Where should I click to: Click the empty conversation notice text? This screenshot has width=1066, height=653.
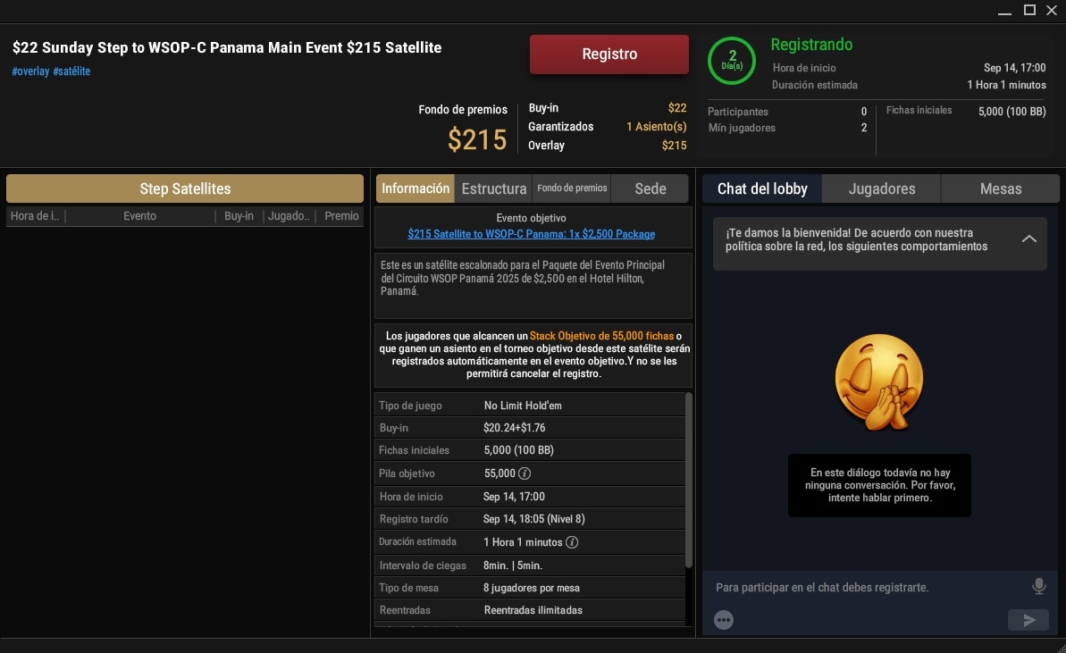coord(880,485)
